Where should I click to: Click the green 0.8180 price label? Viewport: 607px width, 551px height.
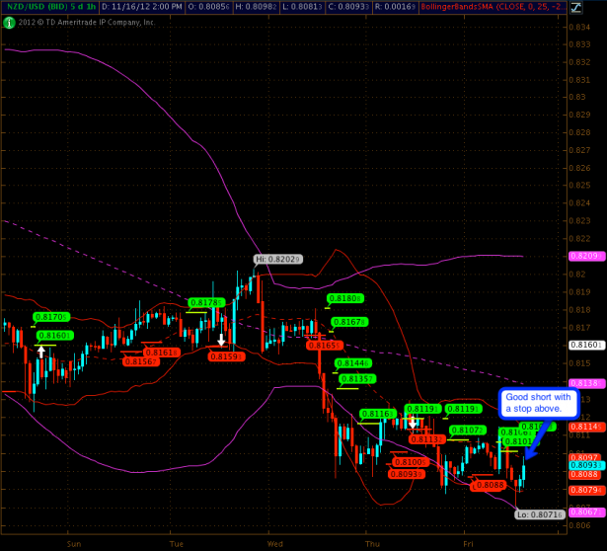point(343,297)
